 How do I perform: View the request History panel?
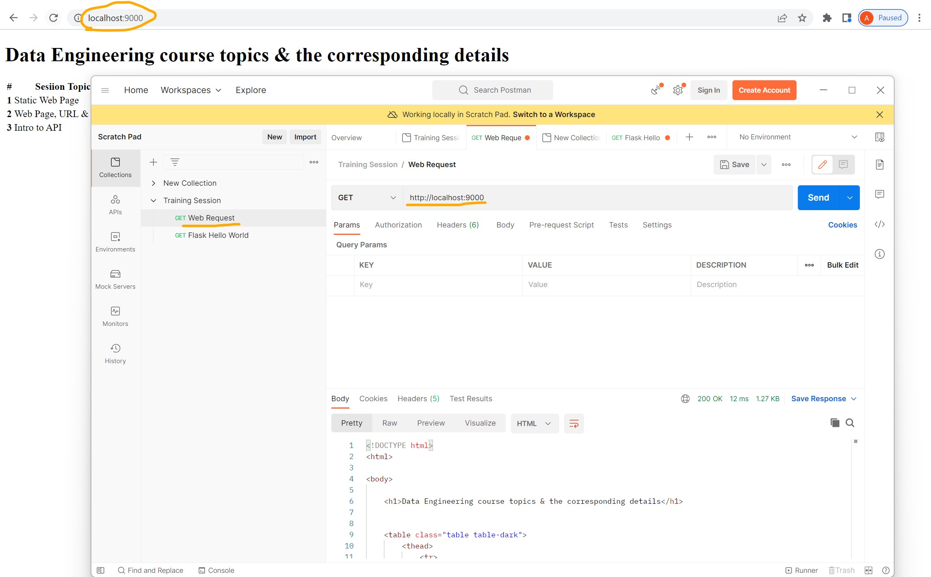(x=115, y=352)
